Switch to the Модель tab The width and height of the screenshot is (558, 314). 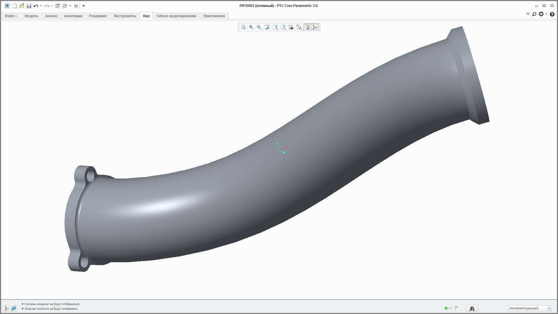click(x=31, y=16)
